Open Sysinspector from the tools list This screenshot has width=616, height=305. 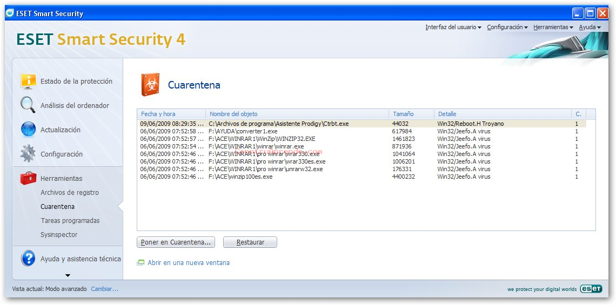coord(59,234)
